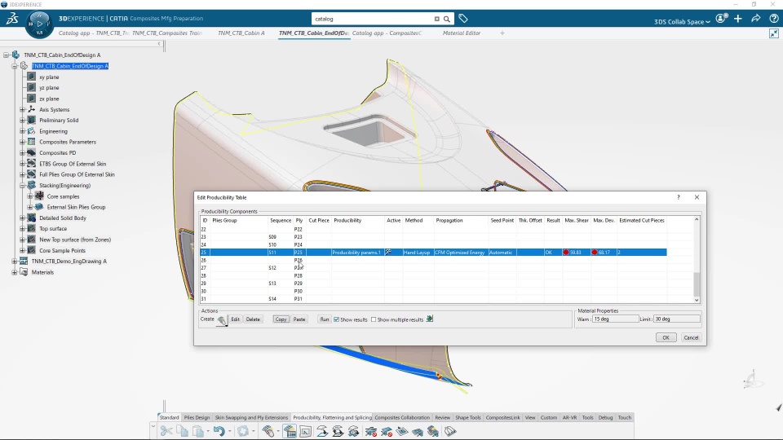Open the help question mark icon

coord(774,19)
